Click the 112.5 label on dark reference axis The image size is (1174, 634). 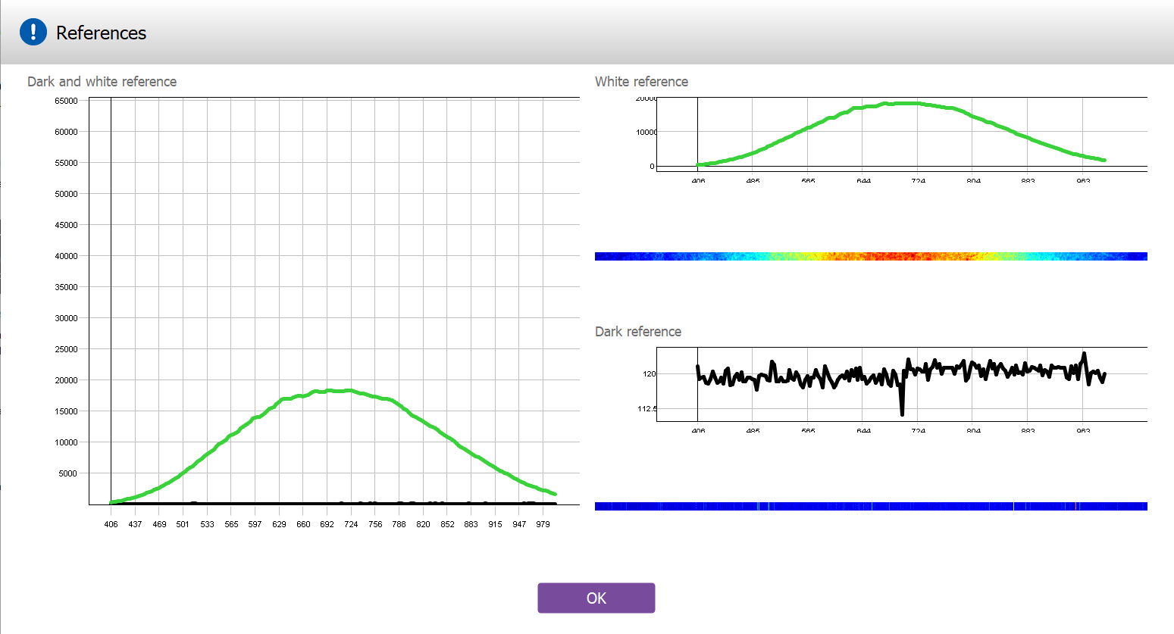(647, 409)
